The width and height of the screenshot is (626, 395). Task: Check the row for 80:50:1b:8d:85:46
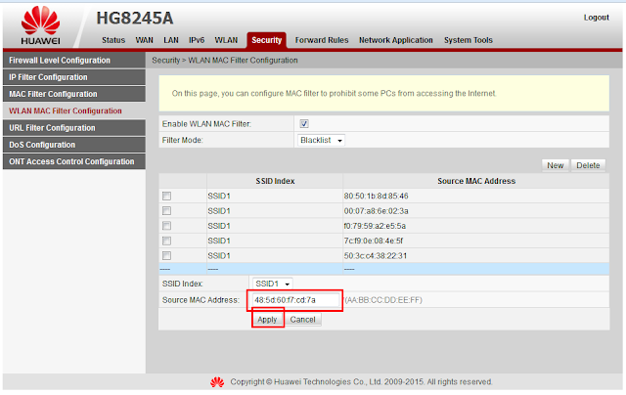[166, 196]
